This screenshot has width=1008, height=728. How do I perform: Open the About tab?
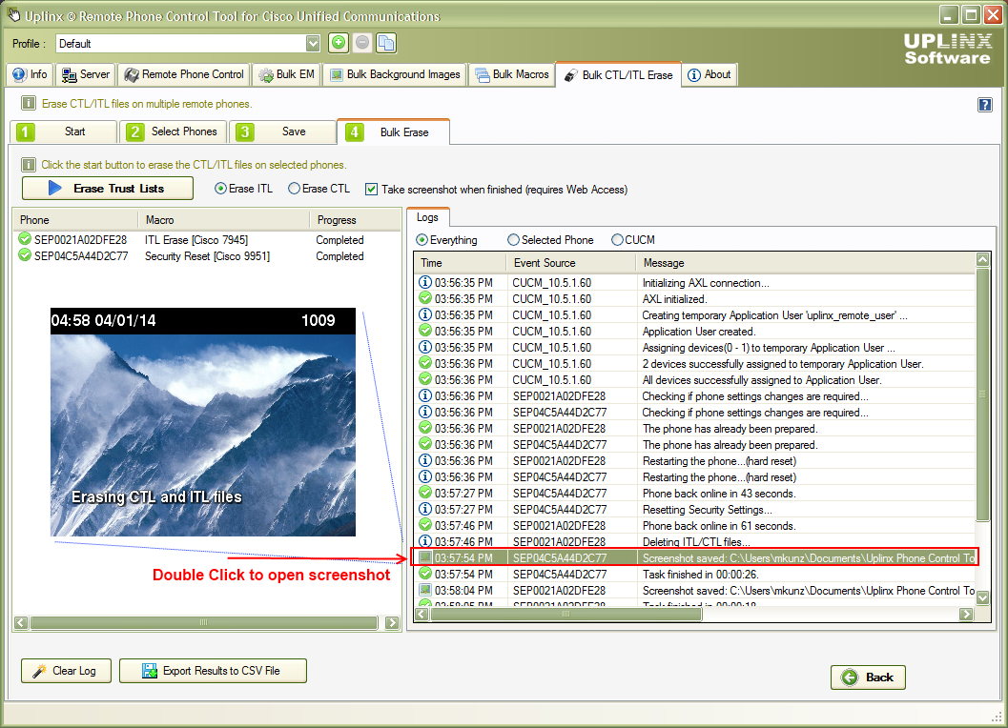(x=707, y=73)
